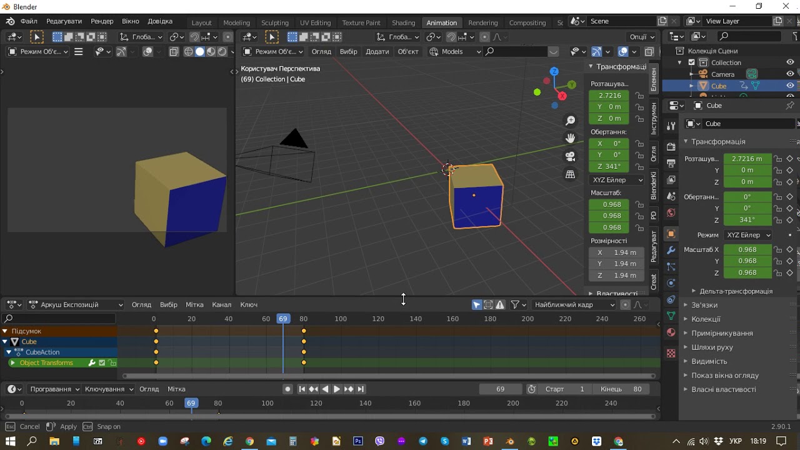This screenshot has width=800, height=450.
Task: Open the Scene properties tab icon
Action: (671, 196)
